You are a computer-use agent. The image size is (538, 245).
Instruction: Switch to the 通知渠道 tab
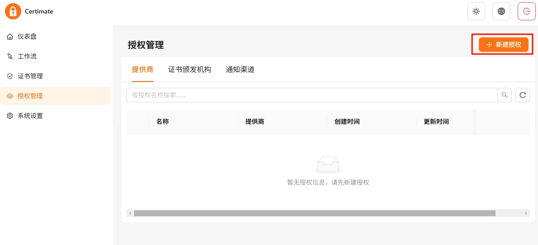(x=240, y=69)
